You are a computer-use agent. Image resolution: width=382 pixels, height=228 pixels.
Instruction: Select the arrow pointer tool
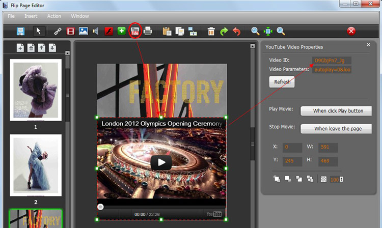point(39,31)
